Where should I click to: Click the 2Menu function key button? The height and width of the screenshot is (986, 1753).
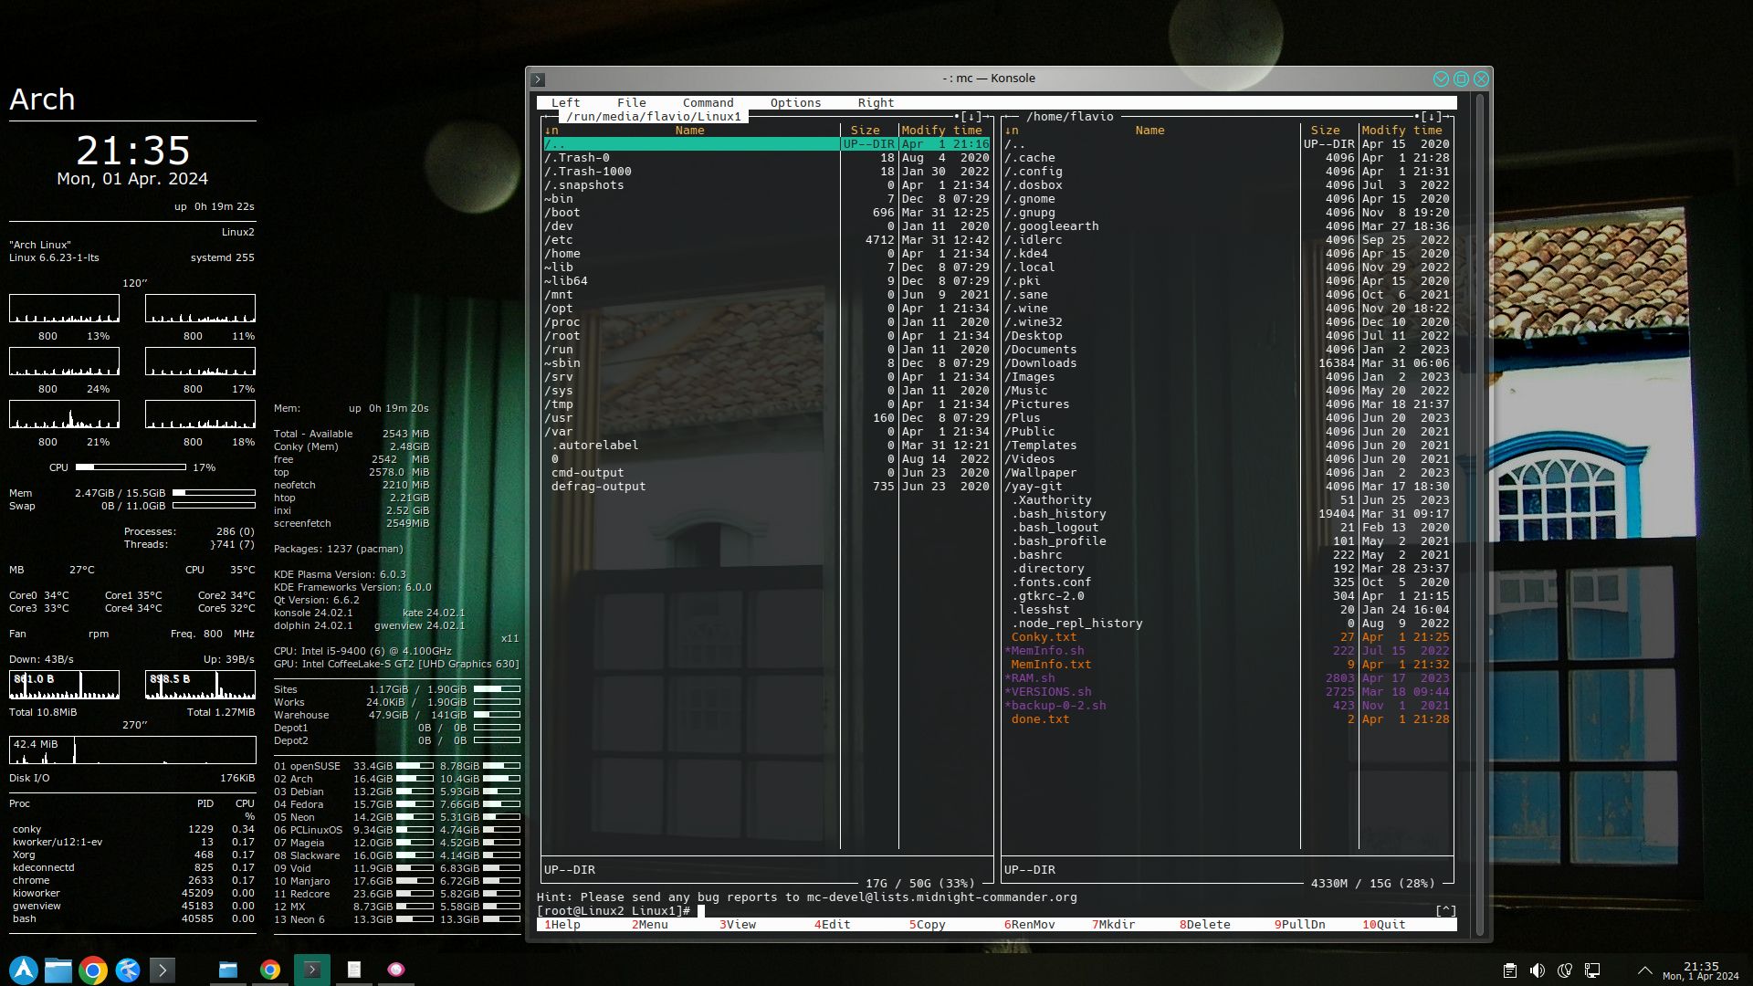(x=650, y=925)
